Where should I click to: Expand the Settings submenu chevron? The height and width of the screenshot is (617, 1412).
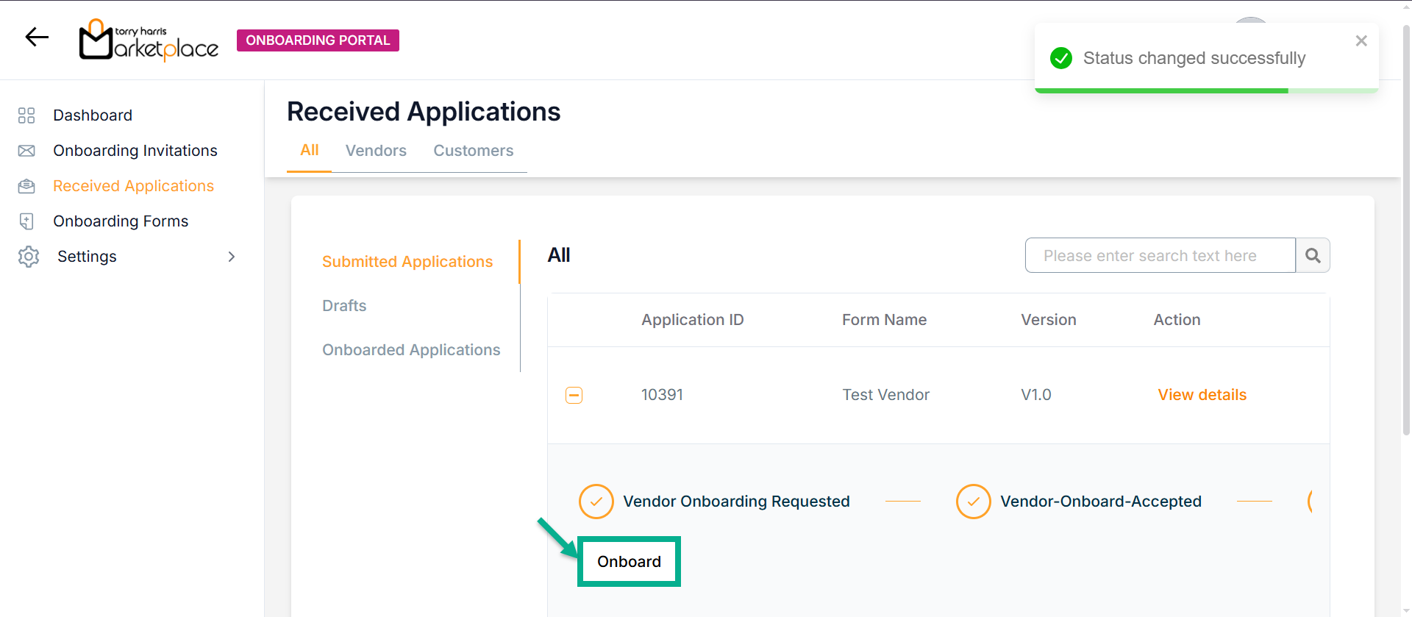[232, 257]
